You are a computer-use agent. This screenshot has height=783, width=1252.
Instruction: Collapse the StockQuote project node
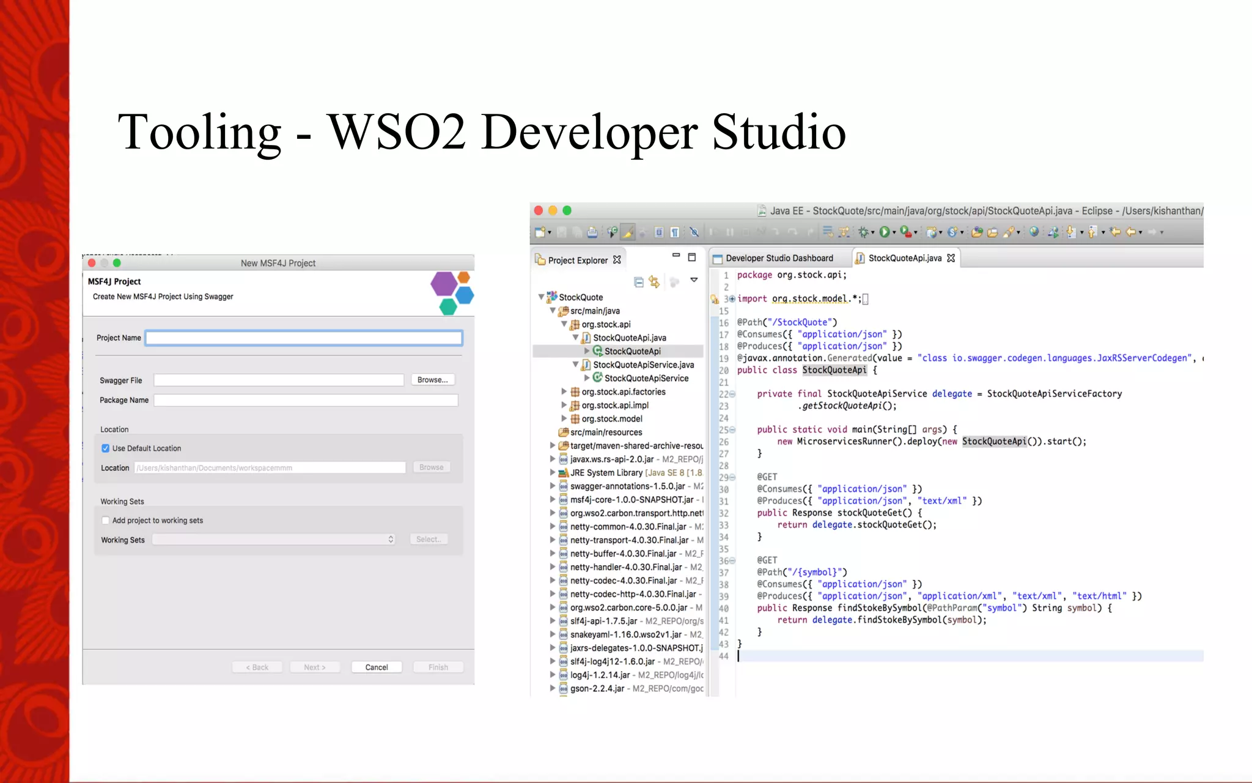click(541, 297)
